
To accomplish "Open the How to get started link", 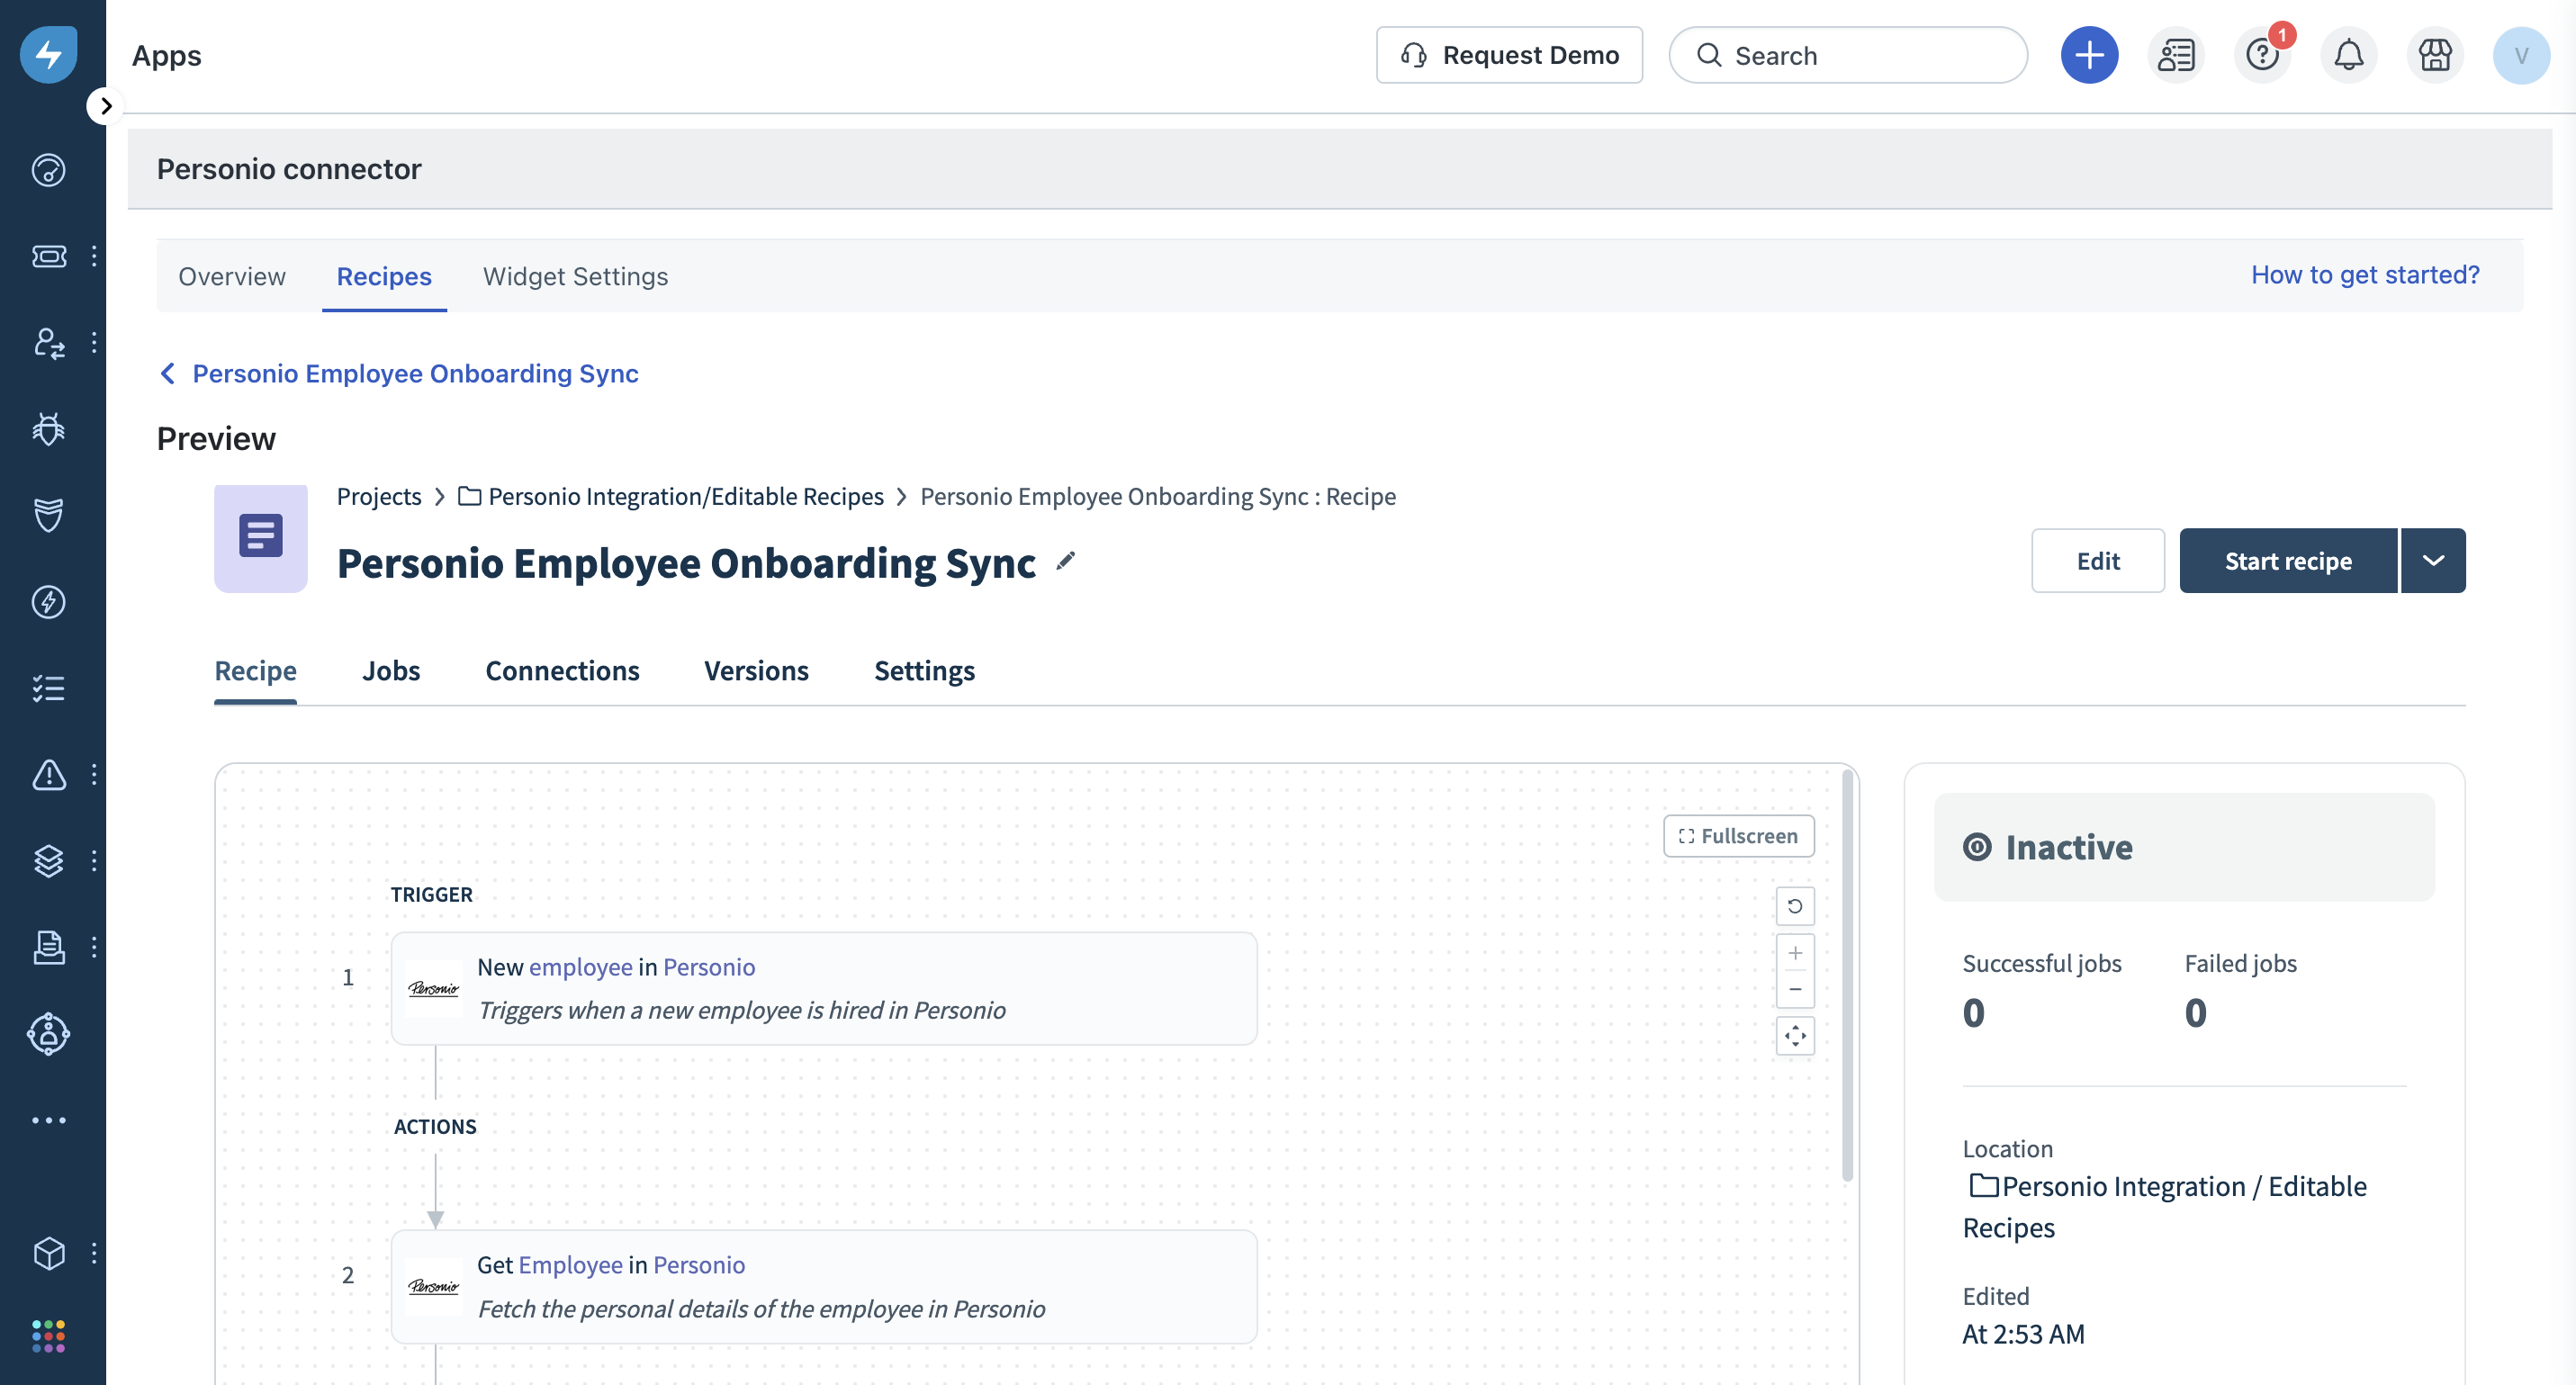I will [x=2364, y=275].
